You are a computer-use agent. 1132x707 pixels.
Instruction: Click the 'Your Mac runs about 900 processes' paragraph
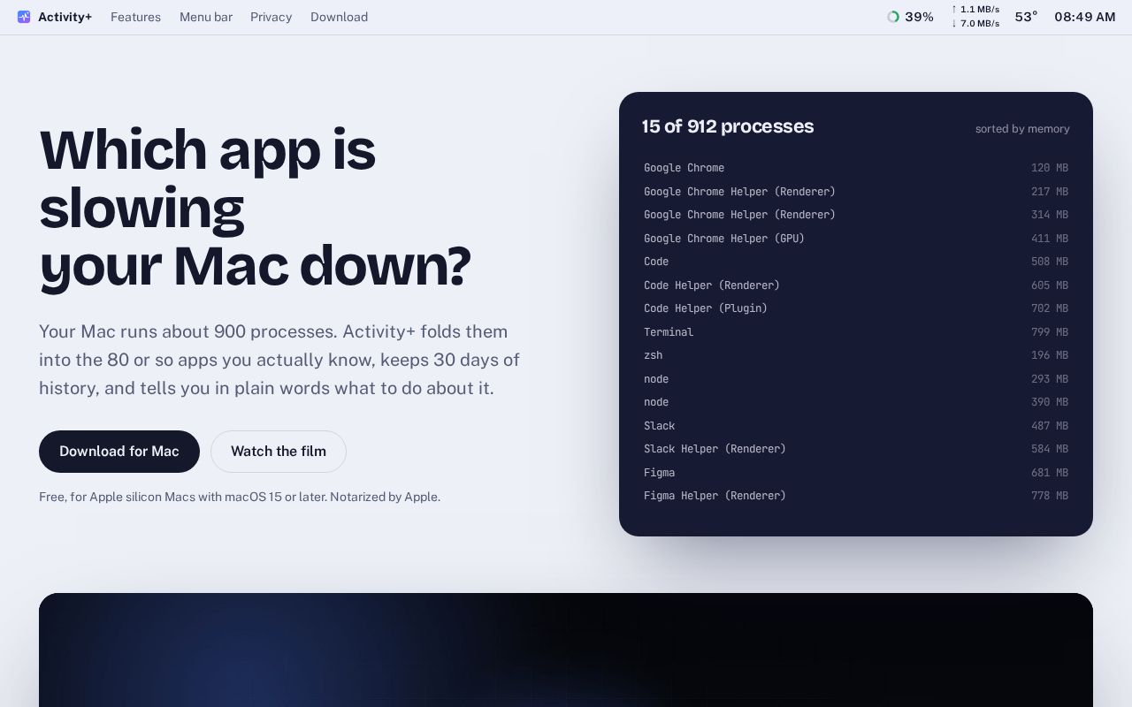[279, 360]
